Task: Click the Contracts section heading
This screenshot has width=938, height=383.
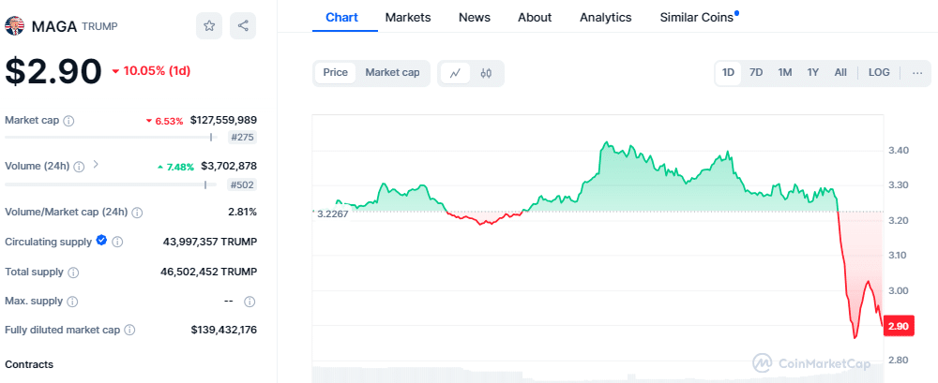Action: point(29,364)
